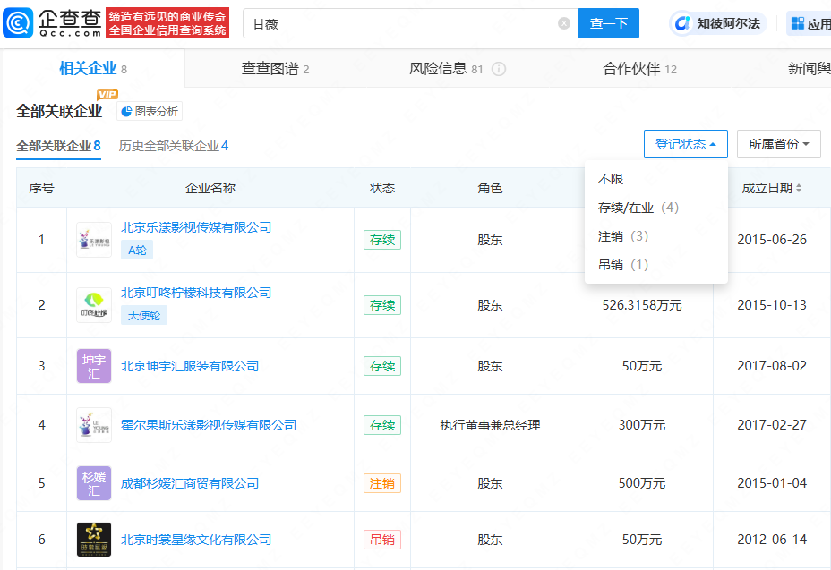Screen dimensions: 831x570
Task: Open 北京坤宇汇服装有限公司 link
Action: tap(190, 366)
